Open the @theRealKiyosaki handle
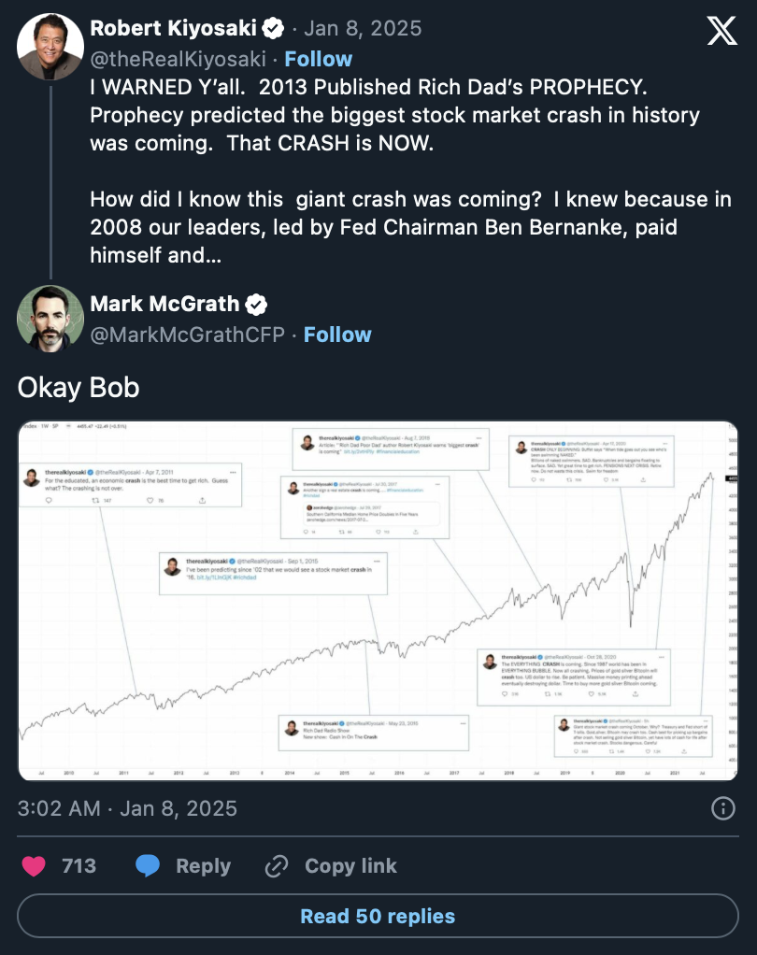This screenshot has height=955, width=757. coord(178,59)
